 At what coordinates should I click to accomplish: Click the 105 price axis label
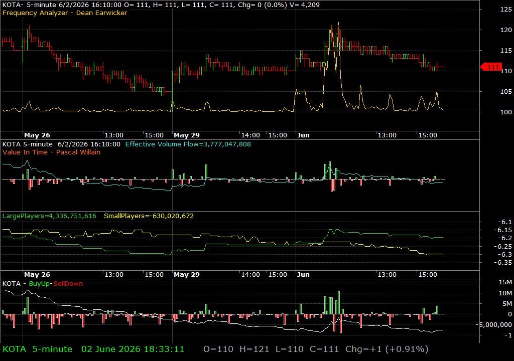506,91
